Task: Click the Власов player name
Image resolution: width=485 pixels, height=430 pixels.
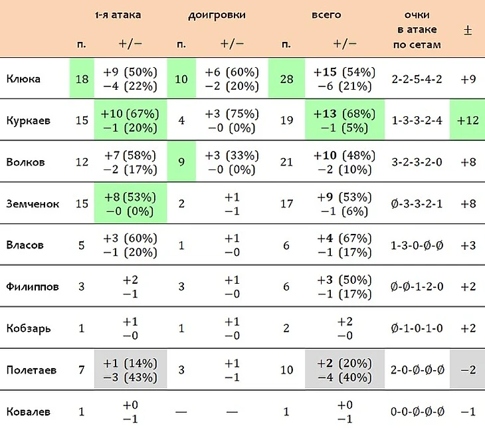Action: (25, 245)
